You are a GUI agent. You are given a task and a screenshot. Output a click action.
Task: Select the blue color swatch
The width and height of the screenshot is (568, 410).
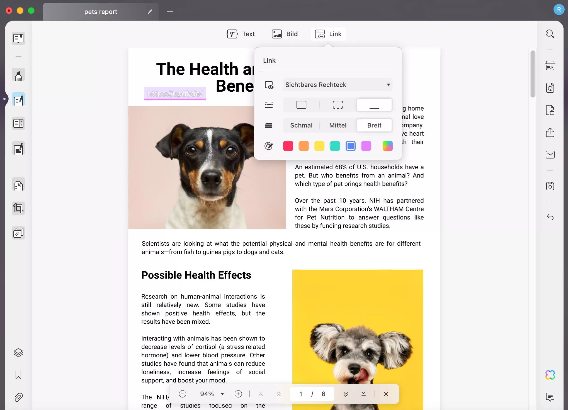pos(351,146)
